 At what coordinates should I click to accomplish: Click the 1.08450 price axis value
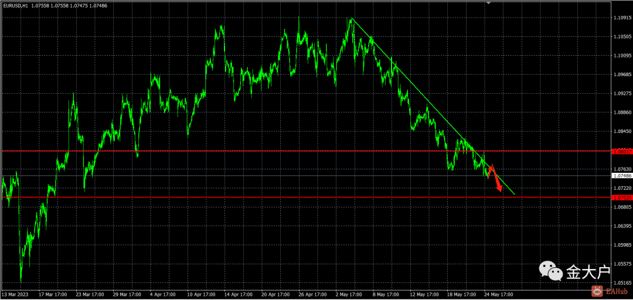point(622,132)
